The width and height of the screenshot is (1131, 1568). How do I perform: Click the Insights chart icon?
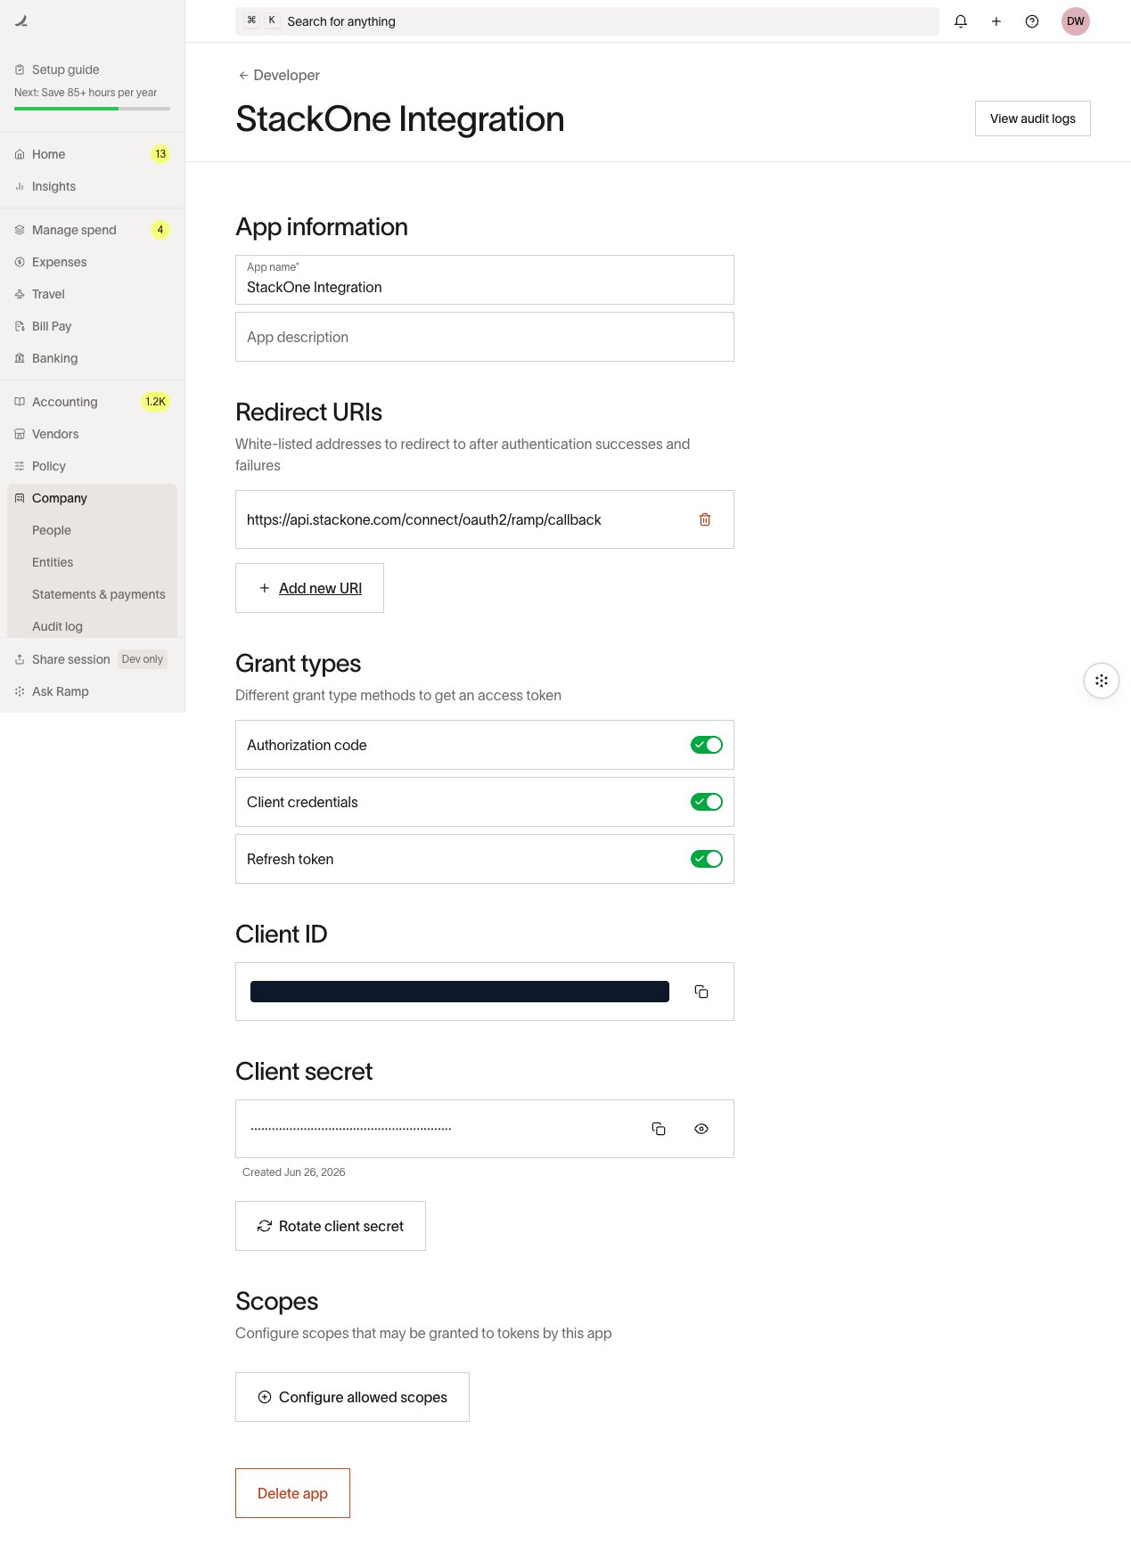pos(20,186)
